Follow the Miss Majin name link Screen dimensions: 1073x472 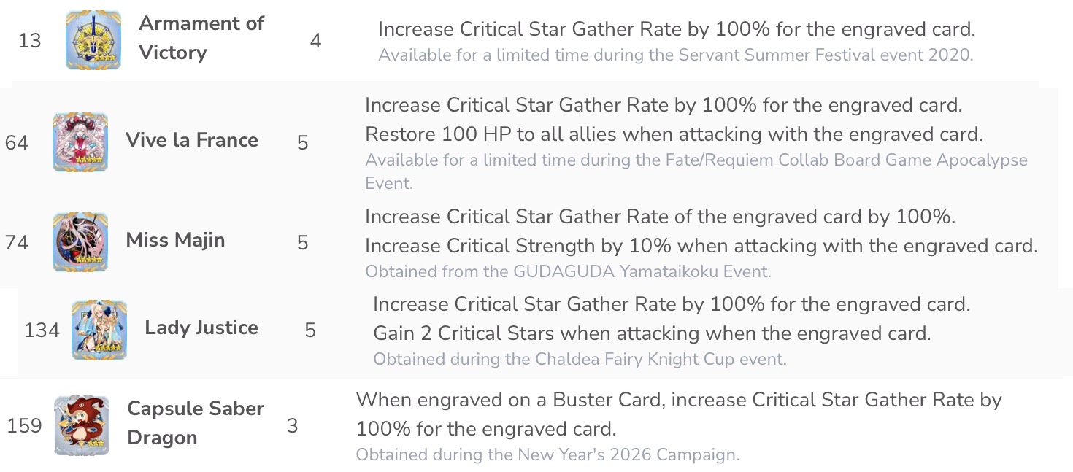coord(175,240)
